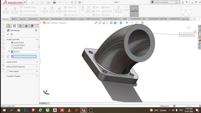This screenshot has height=113, width=201.
Task: Expand the Guide Curves section
Action: (x=37, y=62)
